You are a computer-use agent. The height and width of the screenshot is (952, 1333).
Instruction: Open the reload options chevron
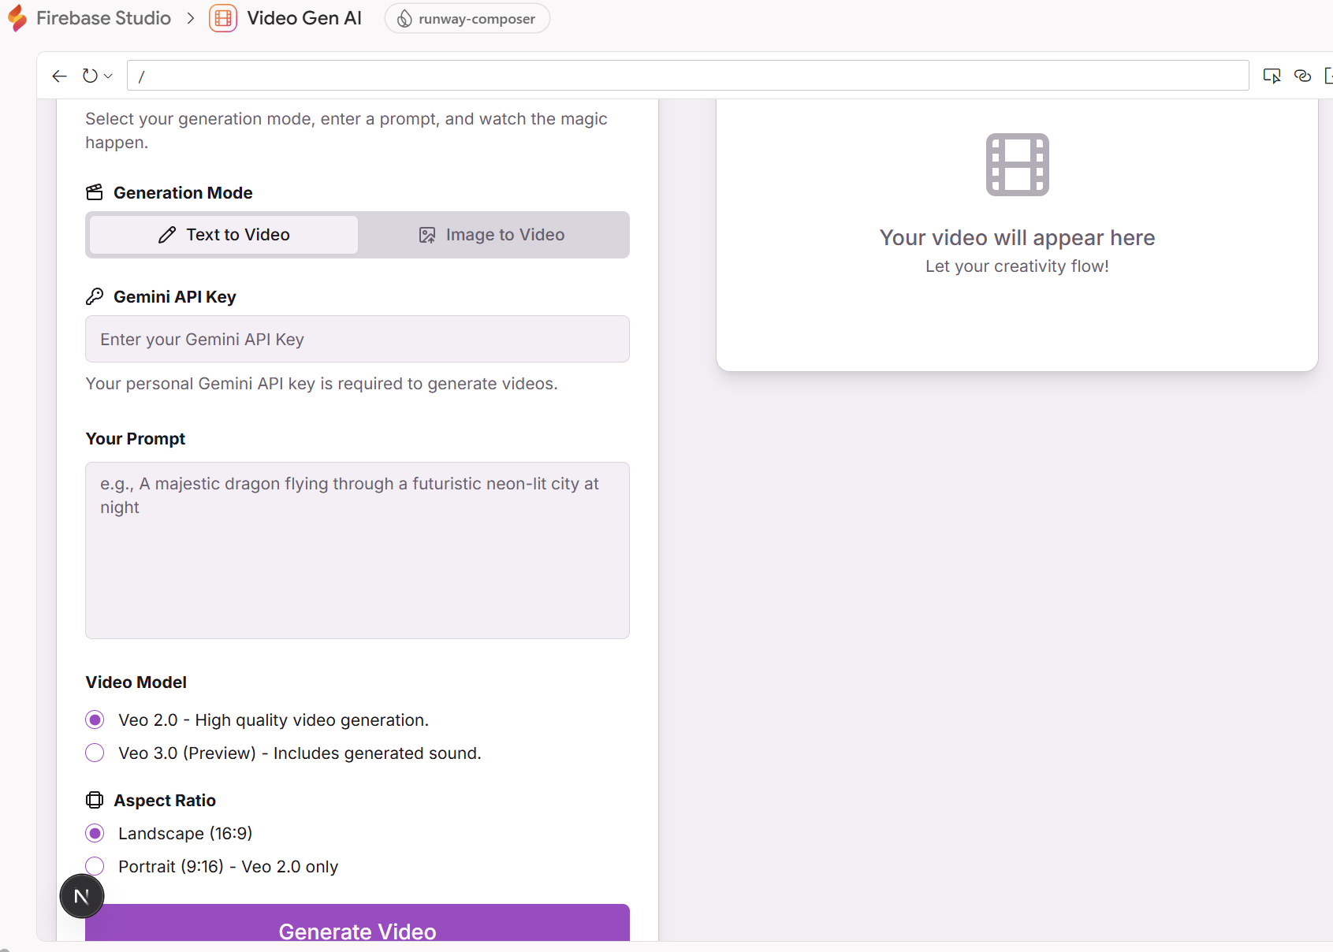(106, 76)
